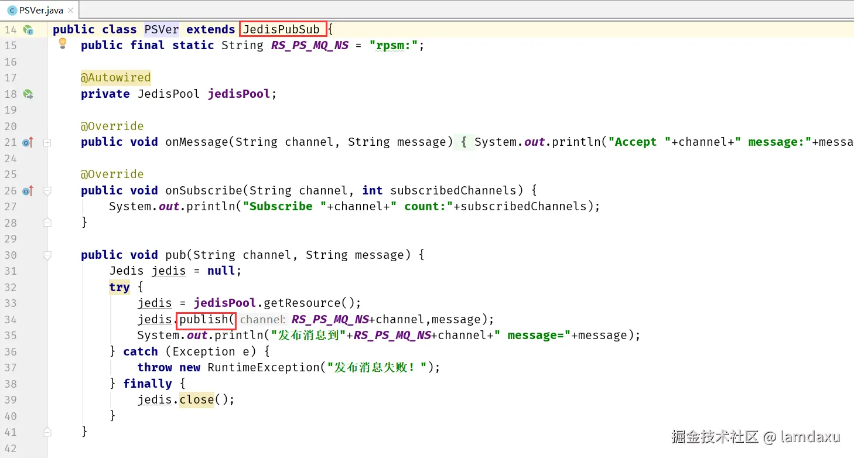Click line number 17 in the gutter
854x458 pixels.
(x=11, y=78)
